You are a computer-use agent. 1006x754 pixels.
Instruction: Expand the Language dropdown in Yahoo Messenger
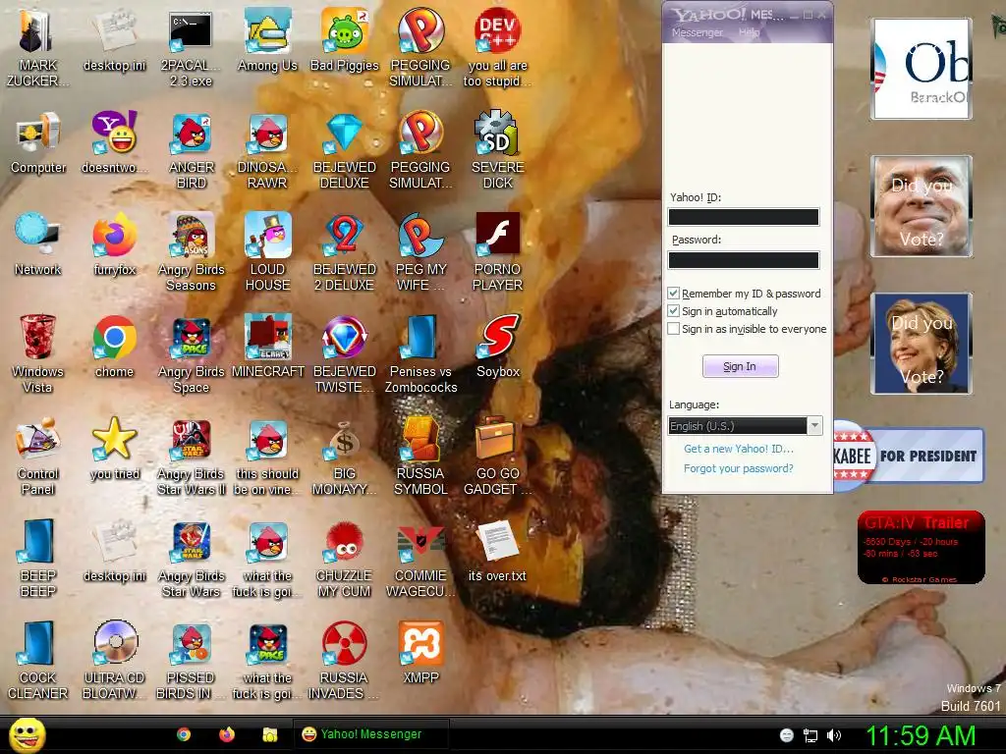(x=814, y=426)
